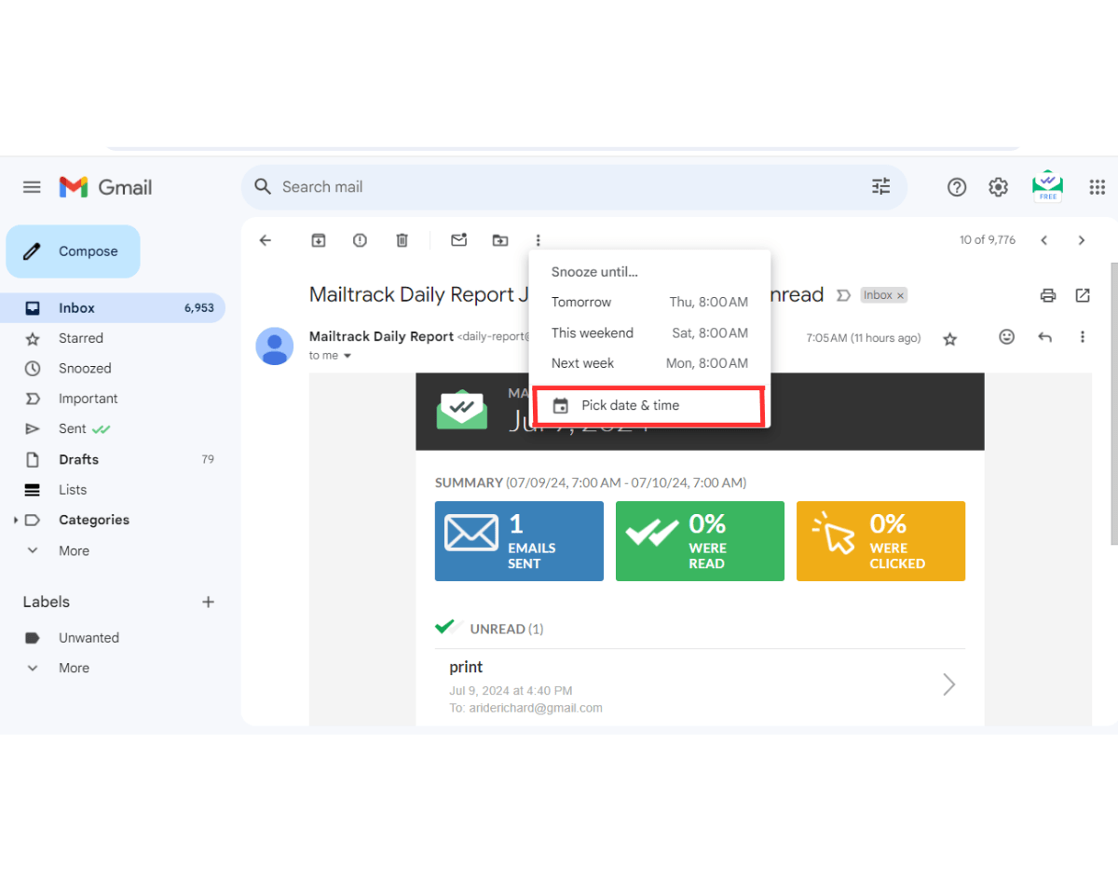Snooze until This weekend Sat 8:00 AM
The image size is (1118, 894).
tap(649, 333)
